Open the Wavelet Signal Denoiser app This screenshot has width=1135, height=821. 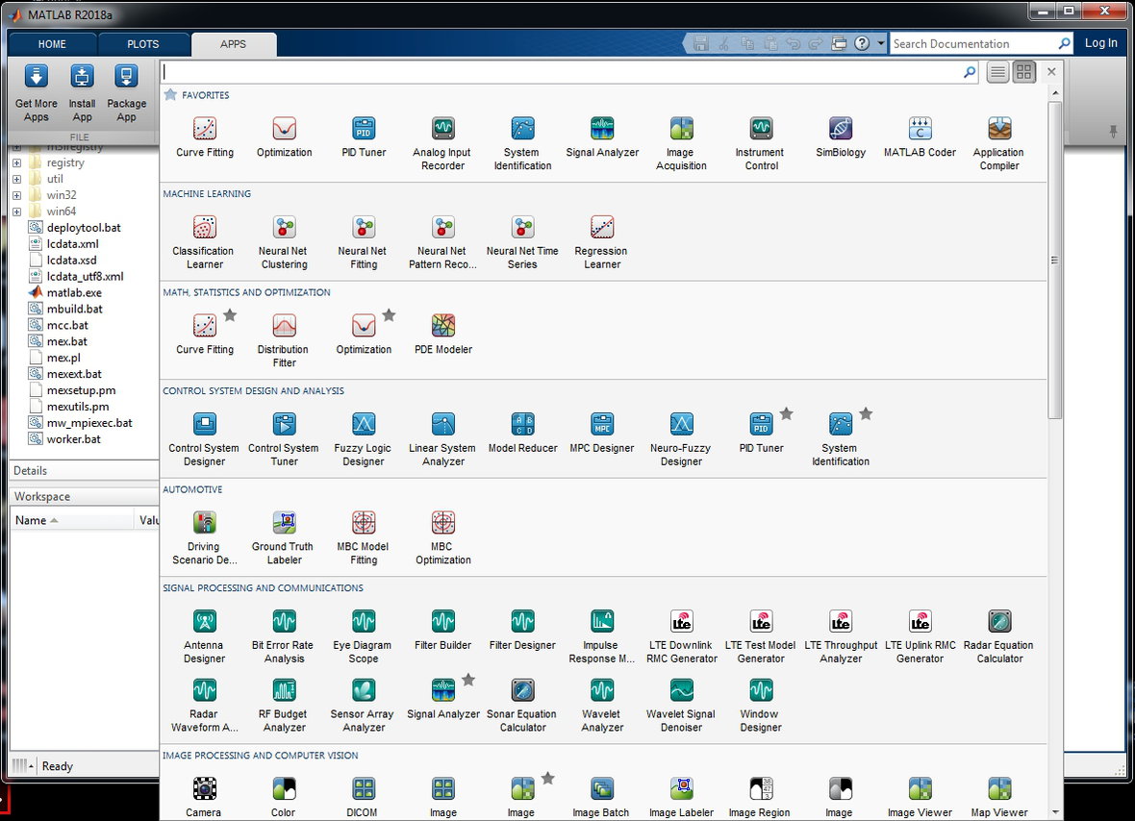[681, 706]
